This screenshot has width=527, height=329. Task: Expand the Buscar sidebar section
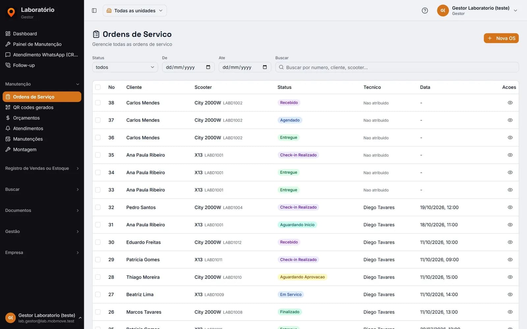[42, 189]
